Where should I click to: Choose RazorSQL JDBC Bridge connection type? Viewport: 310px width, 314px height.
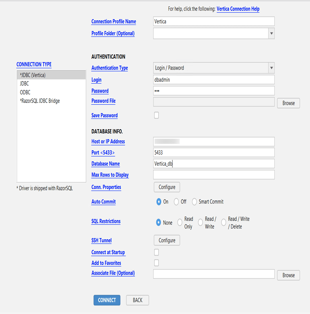coord(40,101)
